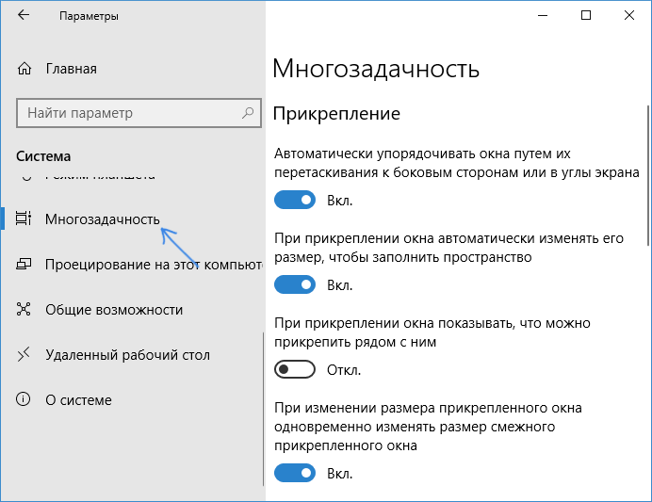Enable showing what can snap next to window

(x=295, y=369)
